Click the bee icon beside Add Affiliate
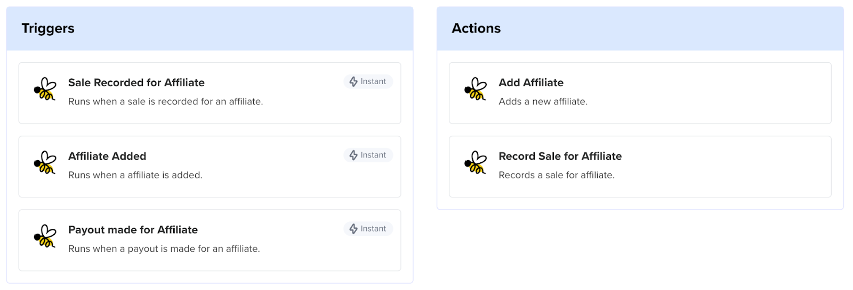 pos(475,89)
